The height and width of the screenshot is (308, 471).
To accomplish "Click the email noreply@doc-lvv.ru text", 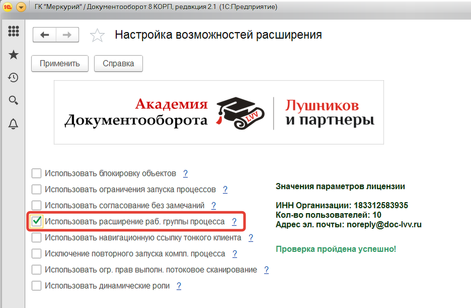I will (x=384, y=225).
